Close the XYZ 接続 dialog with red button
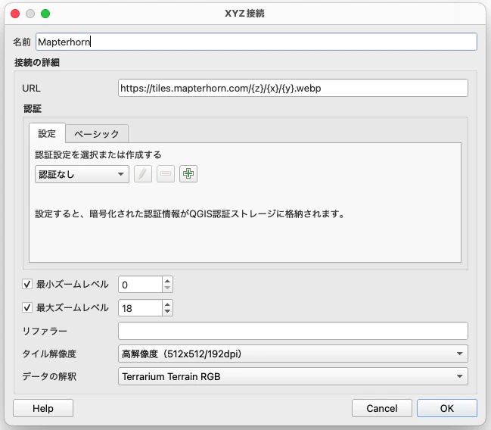Image resolution: width=491 pixels, height=430 pixels. [15, 14]
